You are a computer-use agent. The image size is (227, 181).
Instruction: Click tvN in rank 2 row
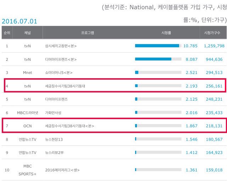click(x=28, y=59)
